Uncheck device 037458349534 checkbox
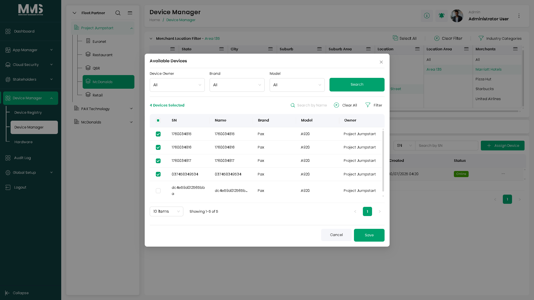This screenshot has height=300, width=534. 158,174
